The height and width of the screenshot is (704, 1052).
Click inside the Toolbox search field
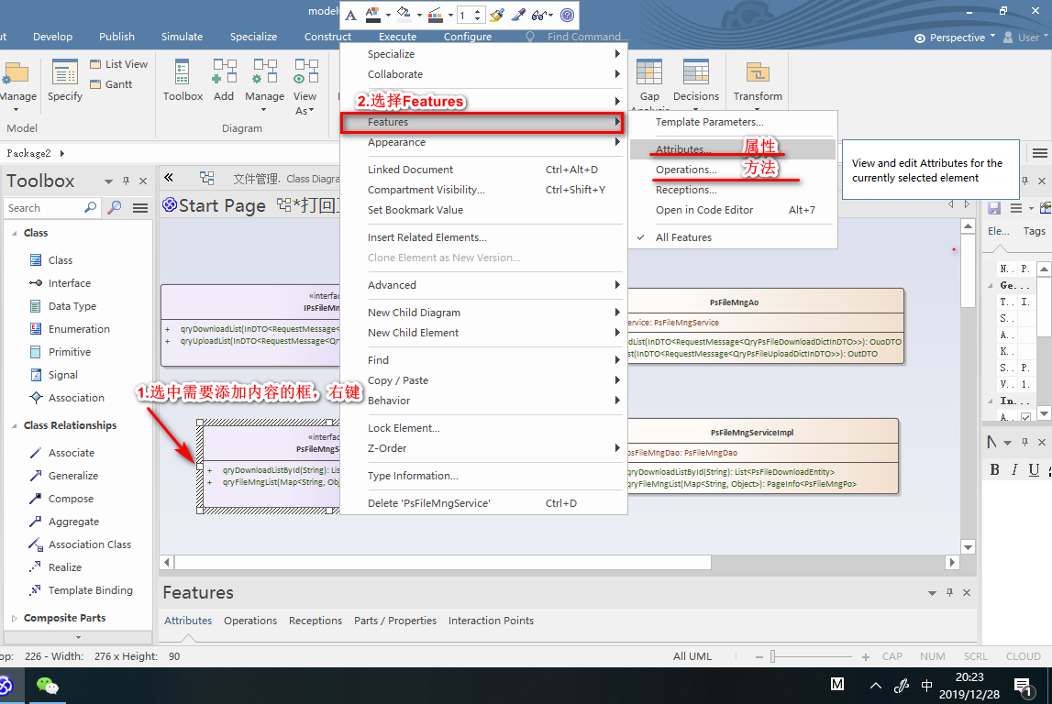(50, 208)
